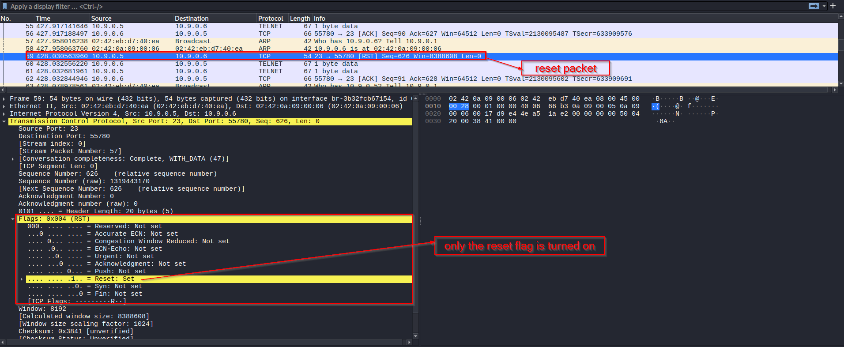Expand the Reset: Set flag row
The image size is (844, 347).
coord(22,279)
